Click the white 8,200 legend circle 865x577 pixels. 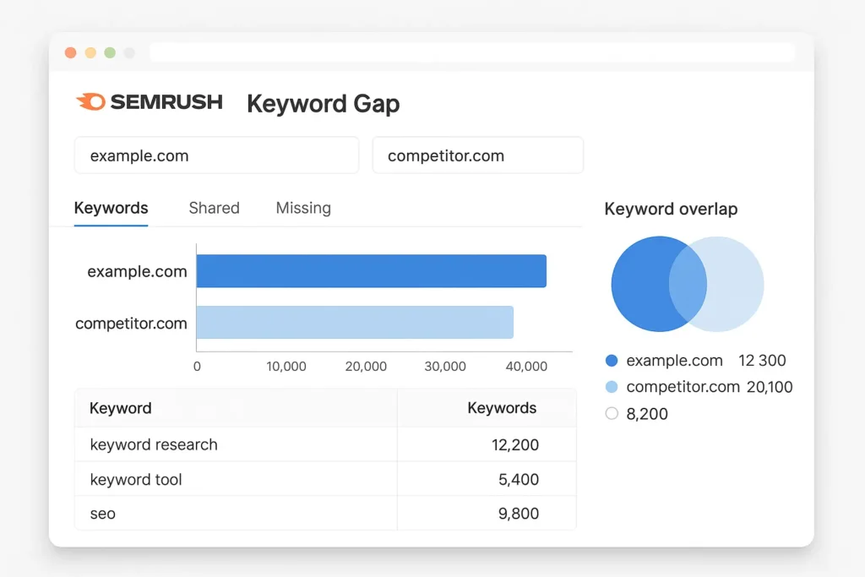611,414
